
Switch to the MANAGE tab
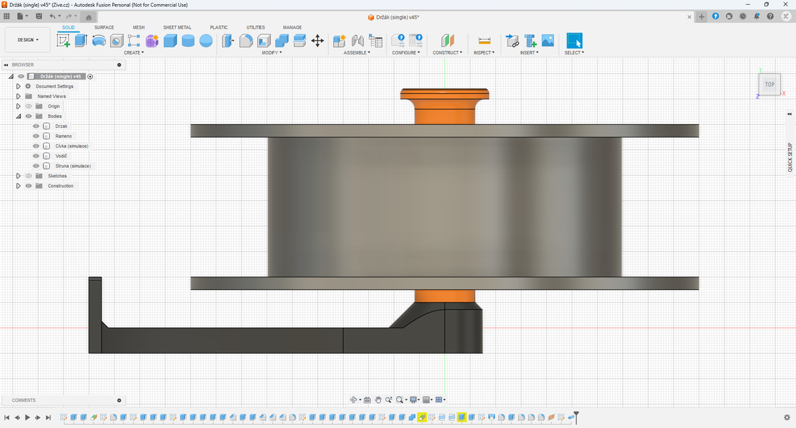coord(293,27)
